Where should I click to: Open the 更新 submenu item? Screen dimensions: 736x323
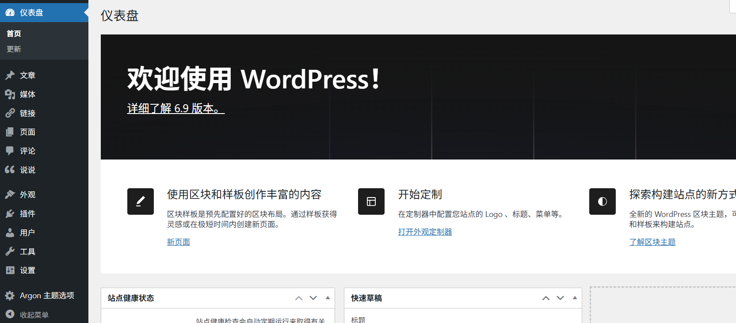[14, 49]
